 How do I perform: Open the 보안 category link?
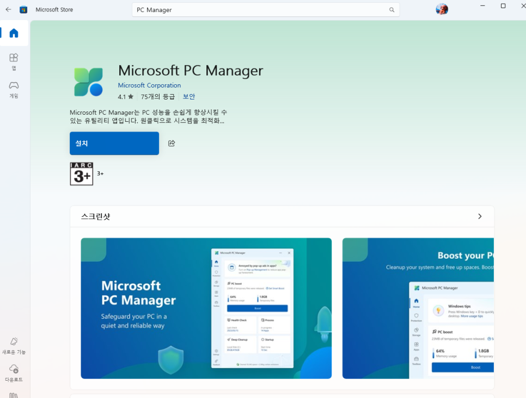point(189,96)
